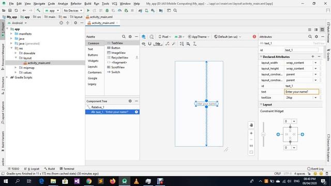Click the id input field at top
This screenshot has width=331, height=186.
click(x=301, y=50)
